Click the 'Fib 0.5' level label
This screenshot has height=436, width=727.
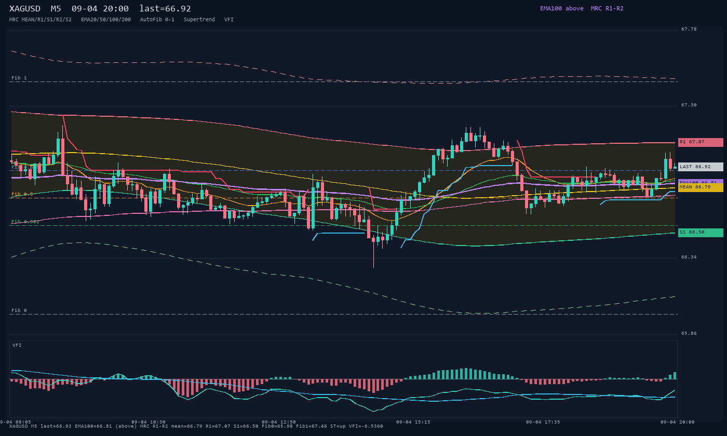click(22, 194)
